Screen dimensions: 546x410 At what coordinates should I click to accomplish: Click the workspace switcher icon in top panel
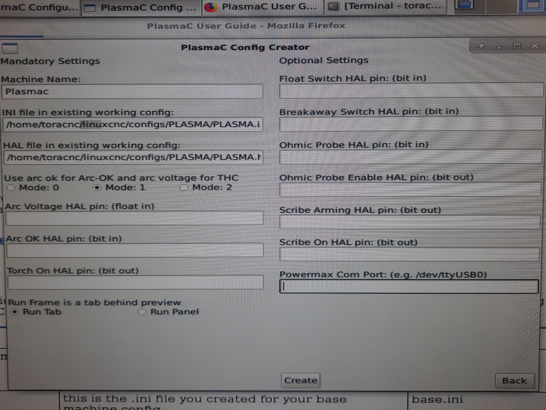pos(464,5)
